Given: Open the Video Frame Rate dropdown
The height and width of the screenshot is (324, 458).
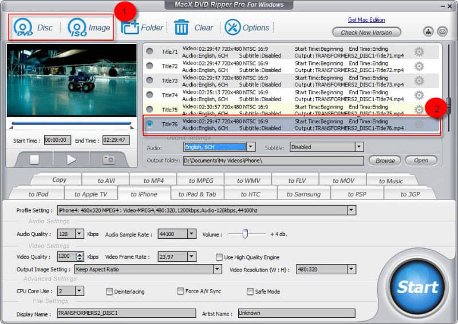Looking at the screenshot, I should tap(192, 257).
